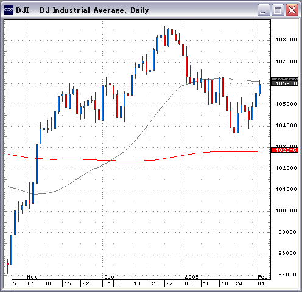Screen dimensions: 302x292
Task: Select the 98000 price axis label
Action: (287, 253)
